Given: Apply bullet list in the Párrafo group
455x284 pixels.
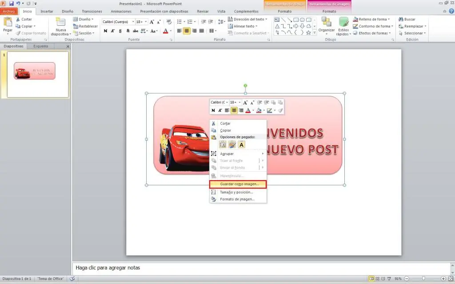Looking at the screenshot, I should pos(180,22).
